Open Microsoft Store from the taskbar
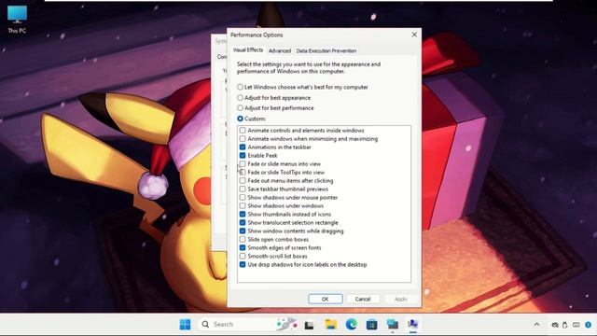The image size is (597, 336). tap(371, 324)
